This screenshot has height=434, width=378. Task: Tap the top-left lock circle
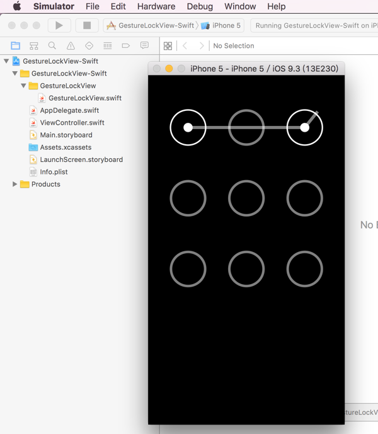coord(188,127)
